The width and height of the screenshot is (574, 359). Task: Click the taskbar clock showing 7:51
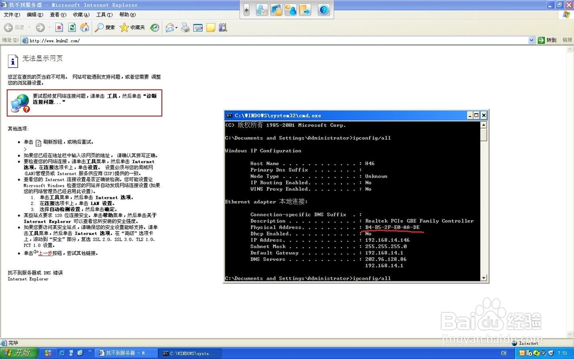click(563, 353)
